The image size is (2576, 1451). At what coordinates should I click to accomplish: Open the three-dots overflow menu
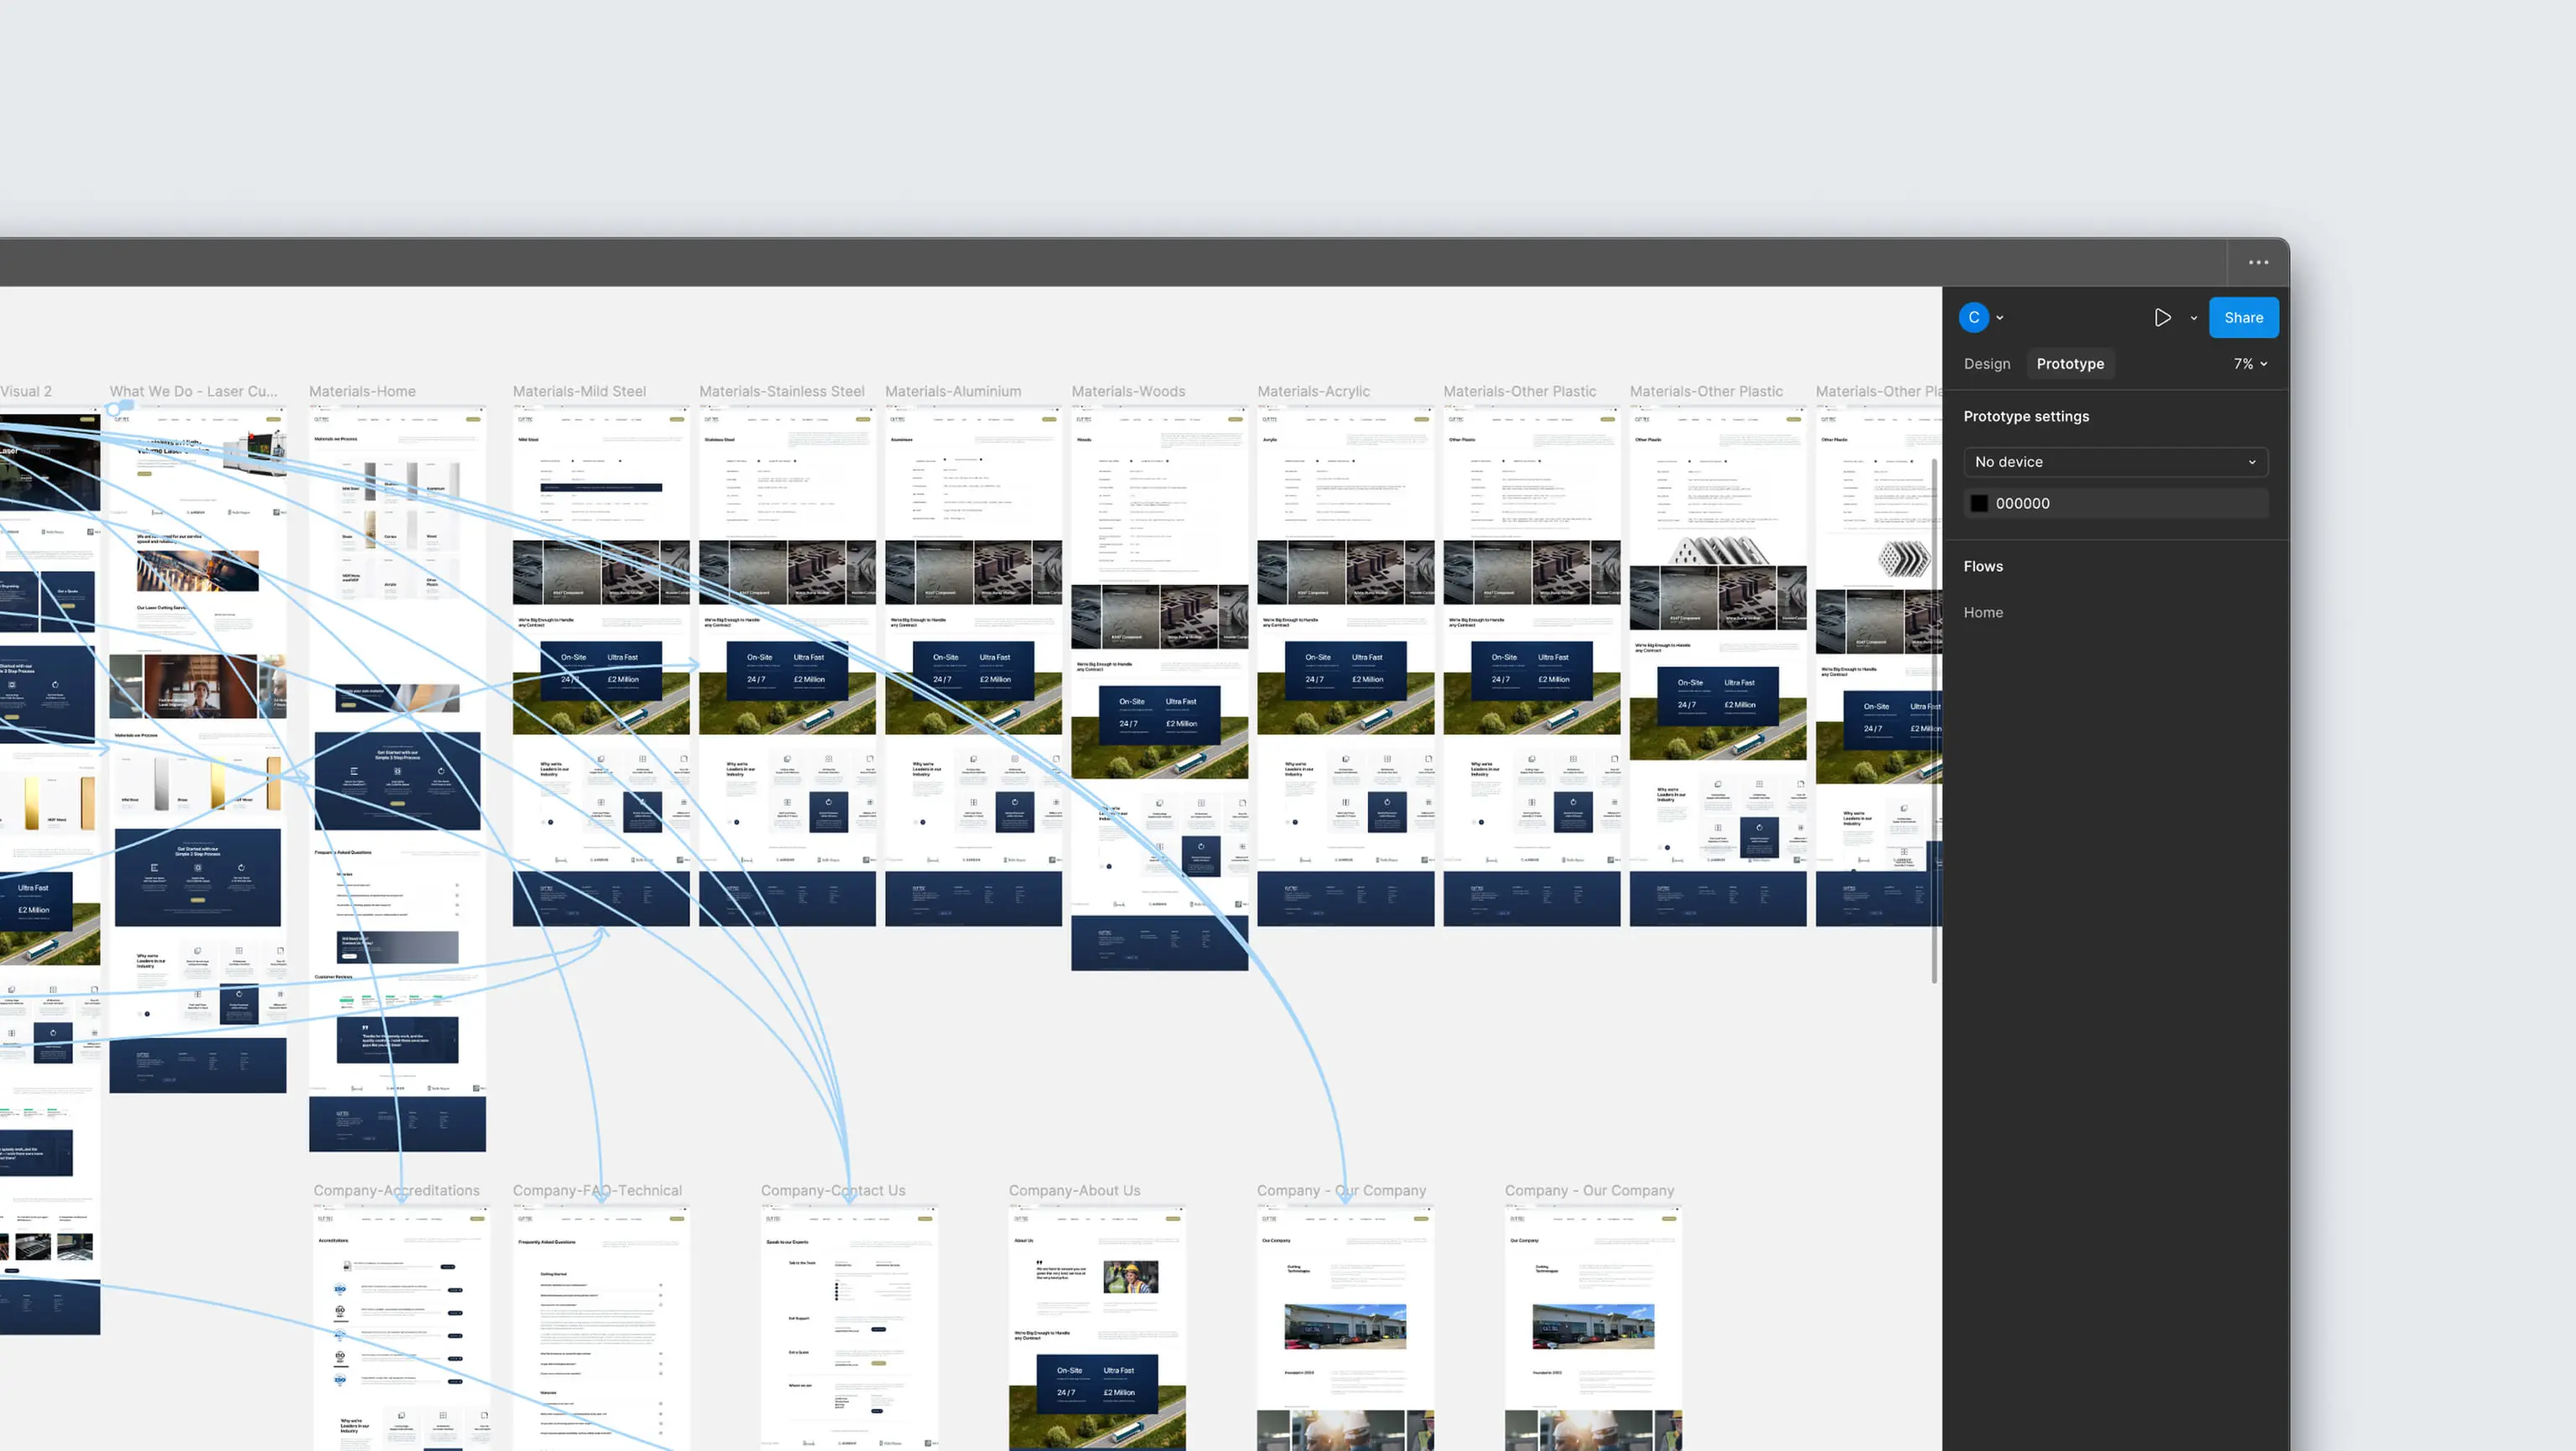2258,263
